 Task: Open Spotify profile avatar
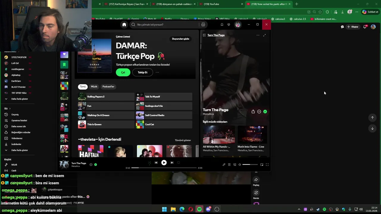click(x=238, y=25)
